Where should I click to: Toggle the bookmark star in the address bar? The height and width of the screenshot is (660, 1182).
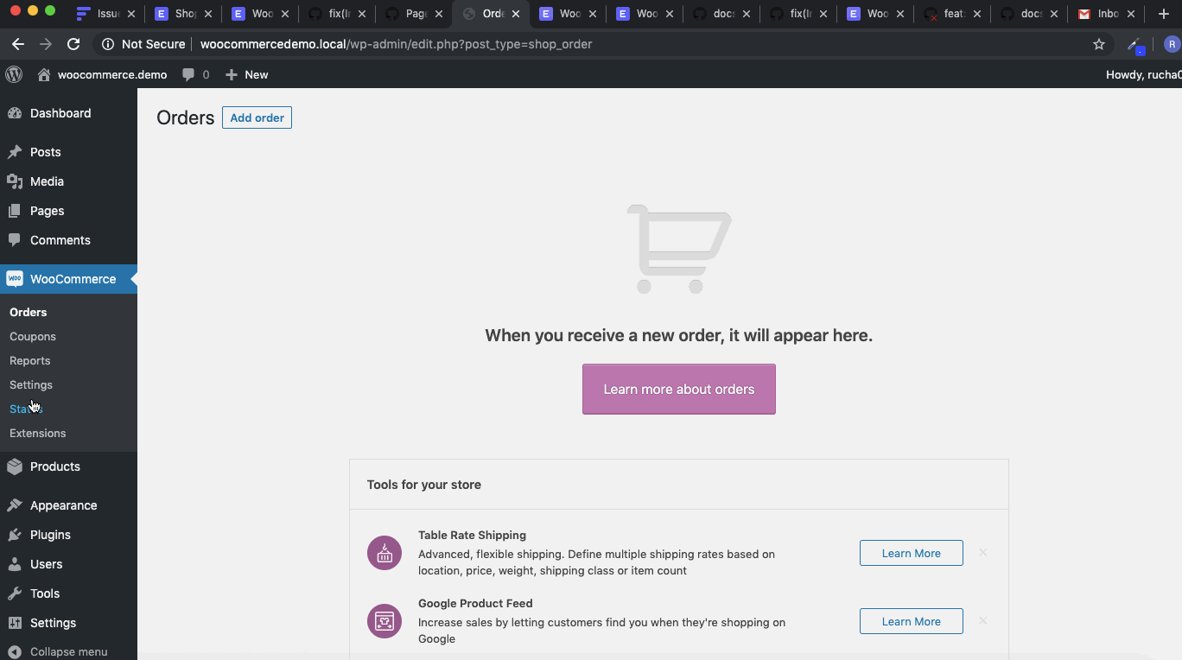click(1098, 44)
